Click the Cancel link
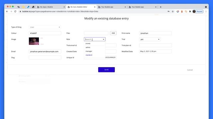The image size is (213, 119). point(190,70)
